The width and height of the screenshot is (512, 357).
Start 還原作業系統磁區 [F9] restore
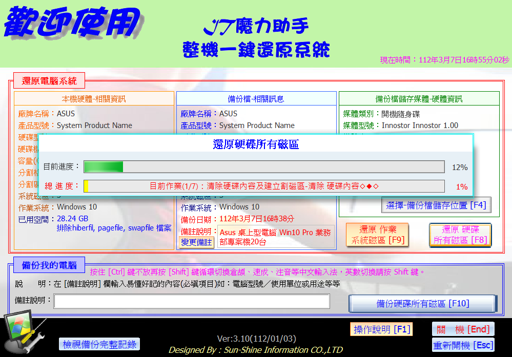(x=378, y=235)
